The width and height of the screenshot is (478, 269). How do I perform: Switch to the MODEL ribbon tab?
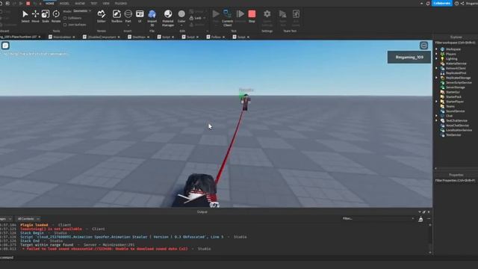tap(64, 3)
